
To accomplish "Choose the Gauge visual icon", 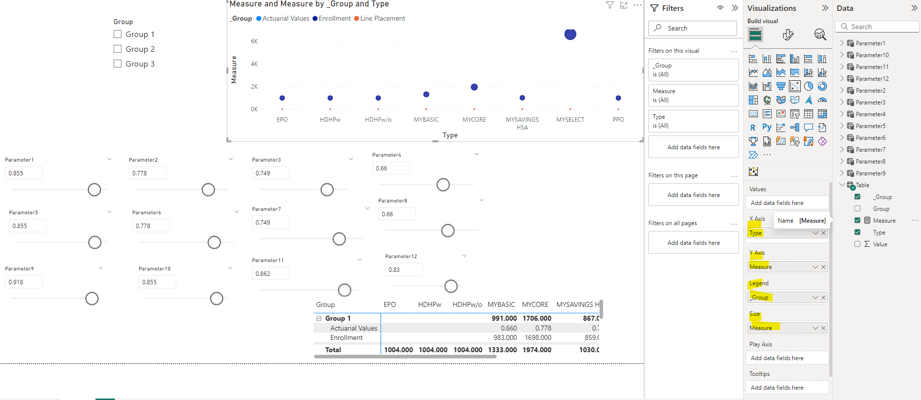I will 822,100.
